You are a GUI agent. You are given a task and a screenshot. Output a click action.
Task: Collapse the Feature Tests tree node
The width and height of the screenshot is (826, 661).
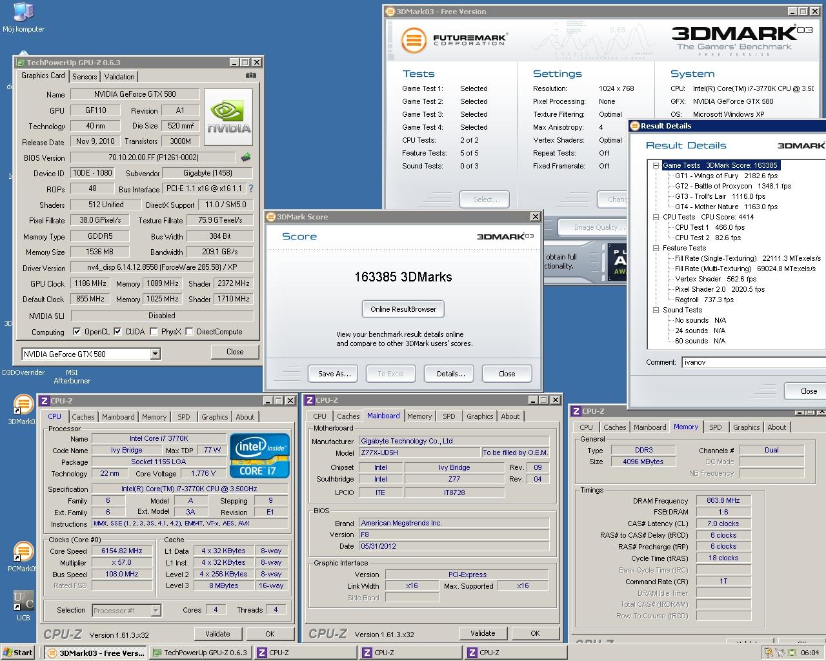[656, 248]
